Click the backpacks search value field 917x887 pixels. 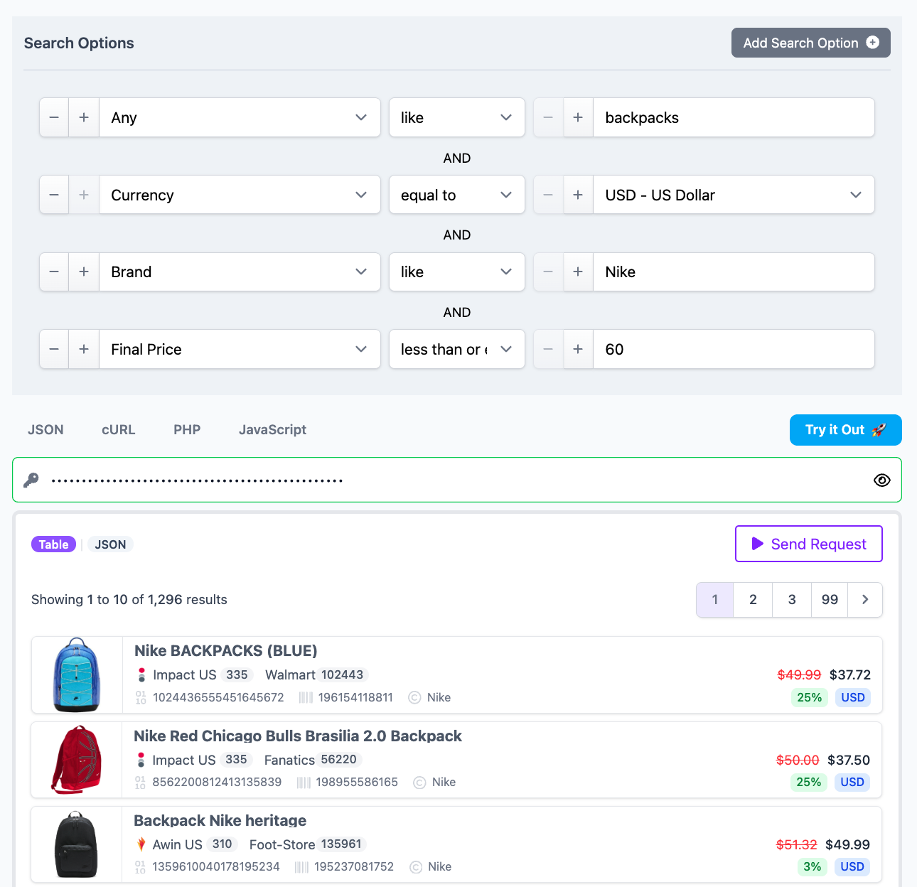click(x=734, y=117)
